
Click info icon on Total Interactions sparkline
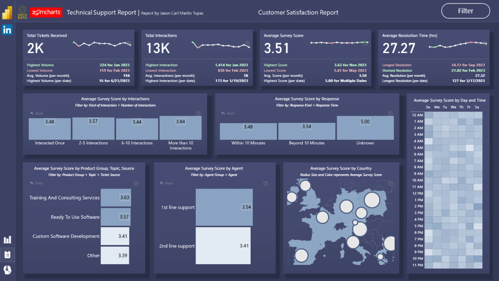pos(247,43)
